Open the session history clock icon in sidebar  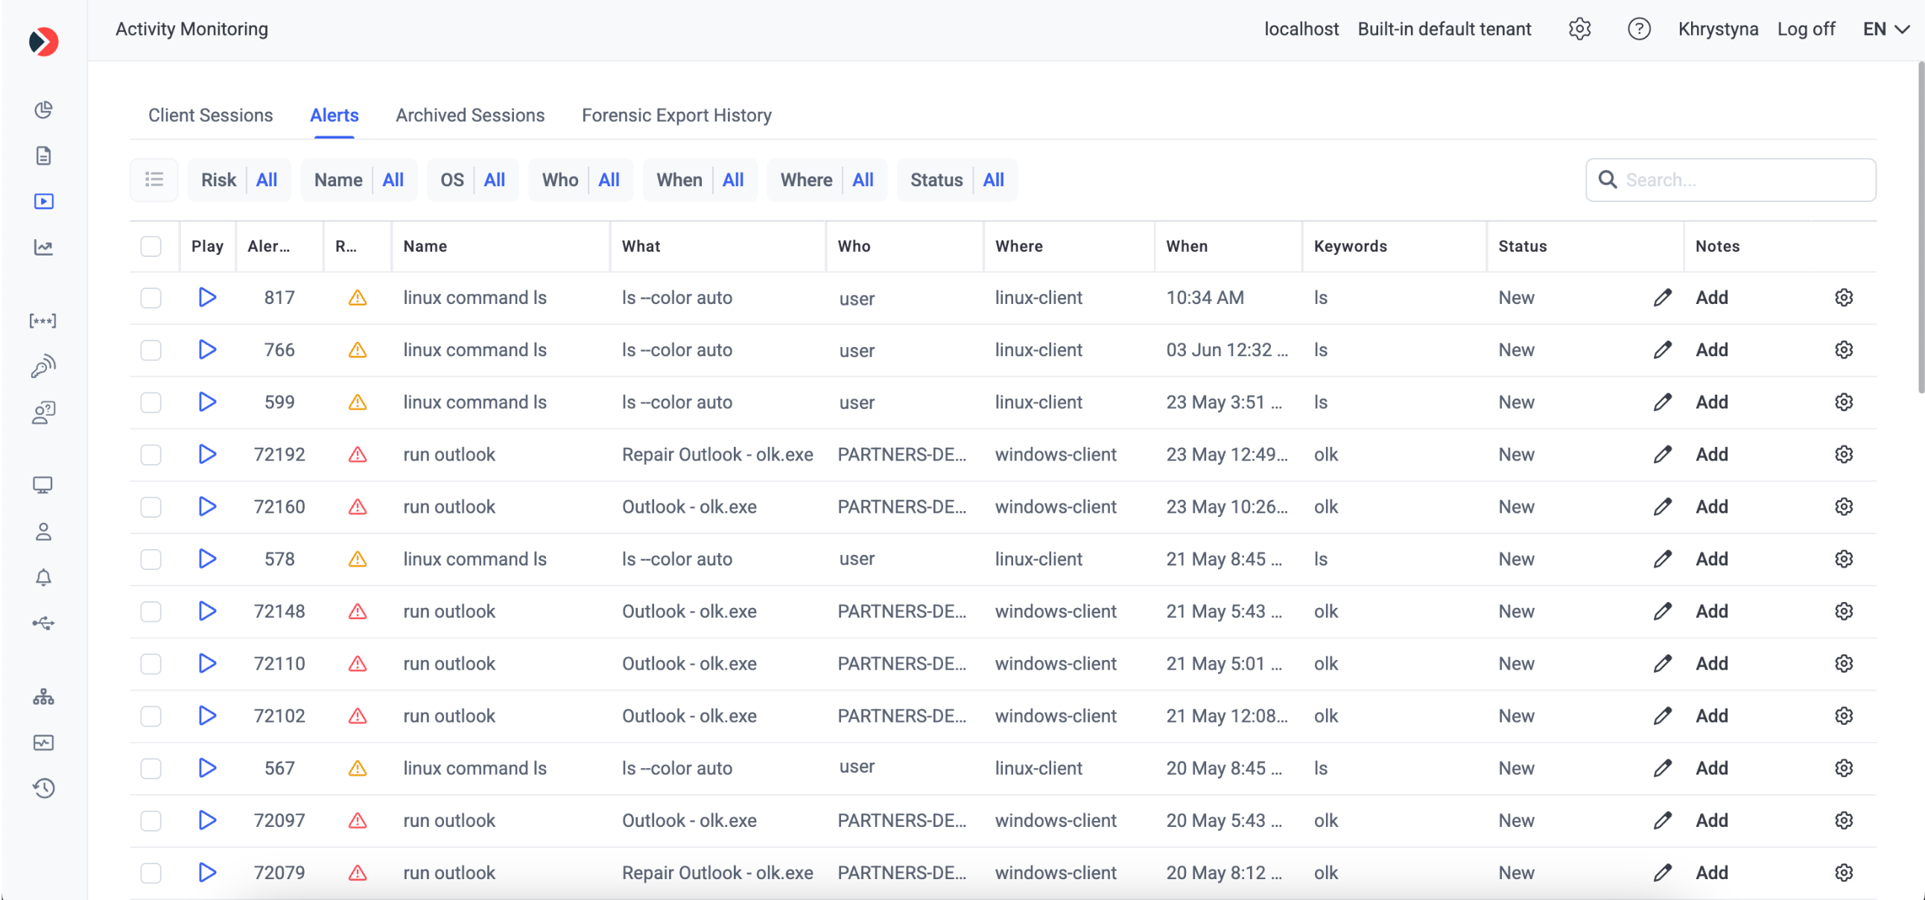pyautogui.click(x=43, y=788)
